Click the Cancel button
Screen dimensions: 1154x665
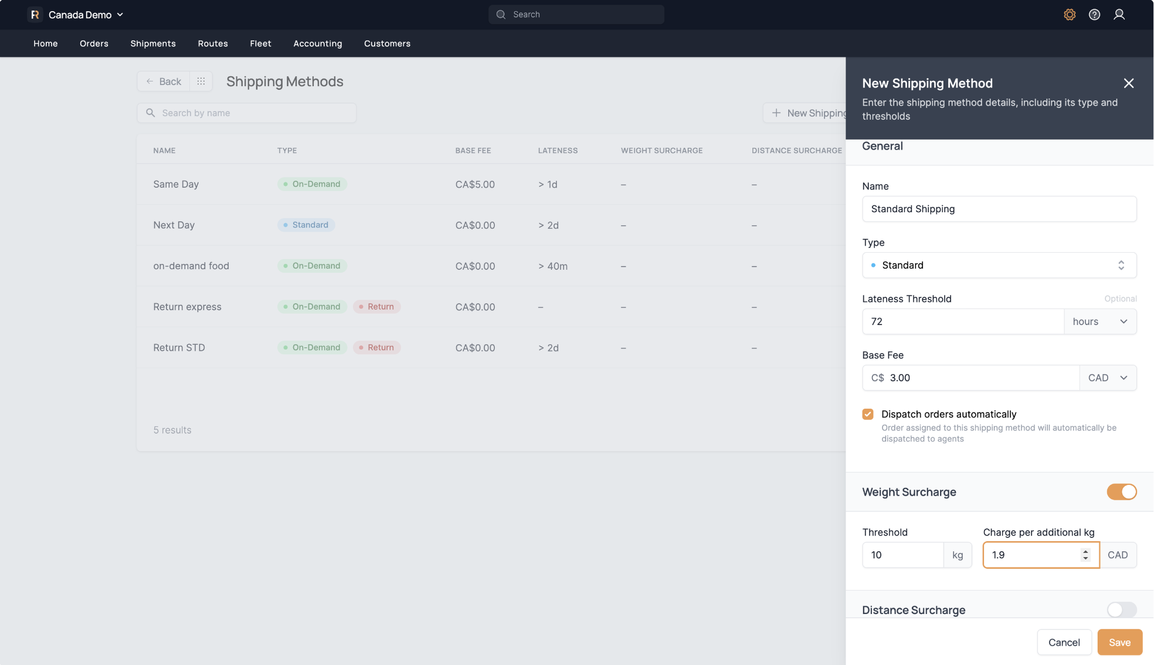tap(1064, 642)
